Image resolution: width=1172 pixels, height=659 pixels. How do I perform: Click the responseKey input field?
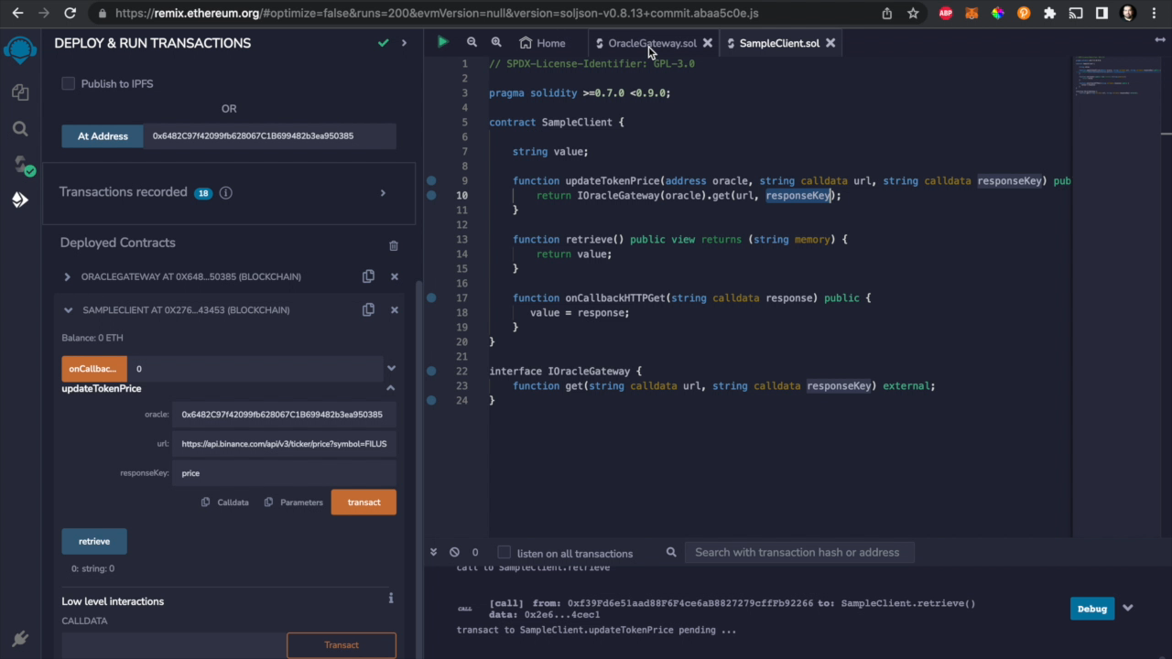point(284,472)
